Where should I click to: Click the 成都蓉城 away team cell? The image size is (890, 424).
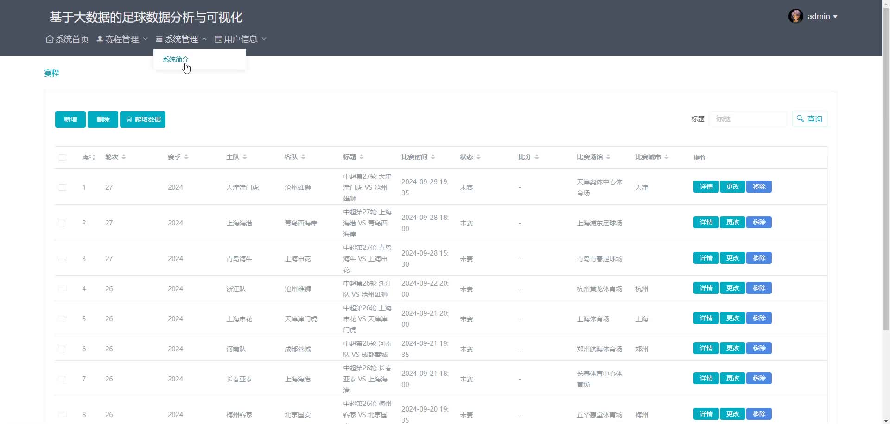tap(298, 349)
